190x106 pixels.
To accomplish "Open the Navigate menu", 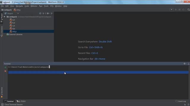I will (19, 6).
